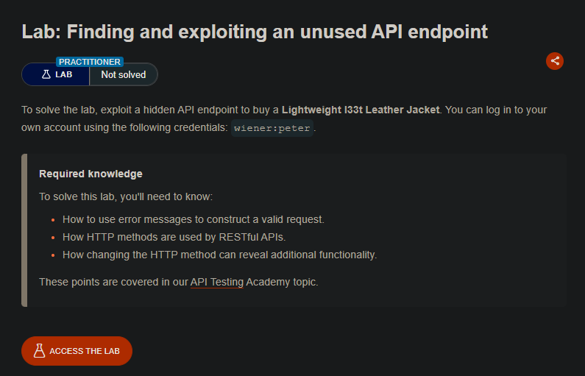Click the PRACTITIONER difficulty badge

click(x=90, y=62)
